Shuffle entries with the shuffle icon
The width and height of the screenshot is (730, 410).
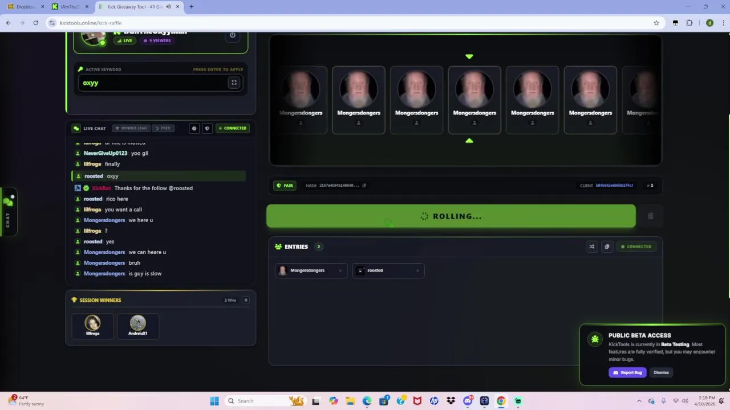tap(591, 247)
